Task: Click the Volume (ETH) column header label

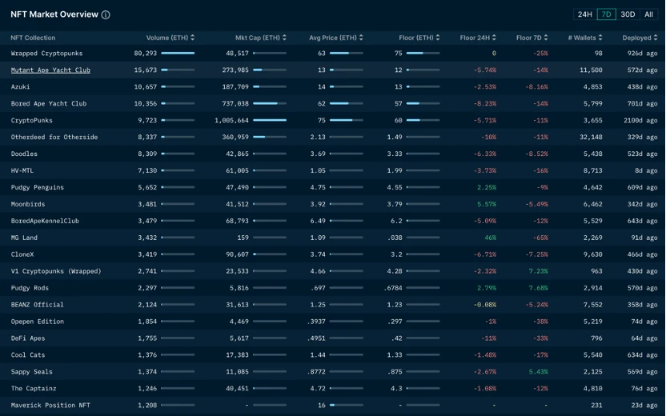Action: click(167, 38)
